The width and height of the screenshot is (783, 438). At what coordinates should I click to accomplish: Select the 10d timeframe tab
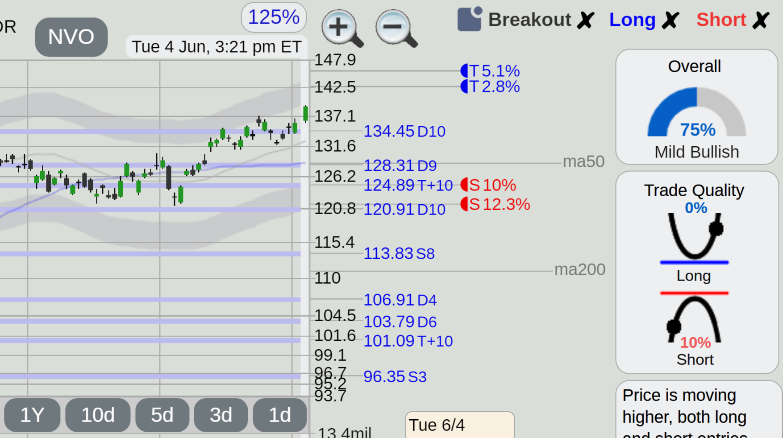coord(98,415)
